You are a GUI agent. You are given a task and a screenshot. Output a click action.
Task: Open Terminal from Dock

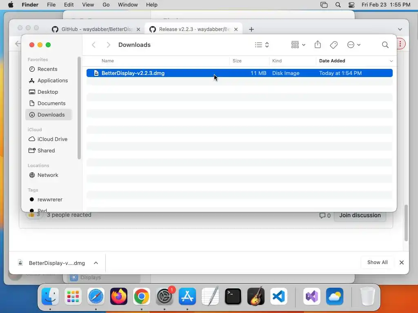coord(233,296)
